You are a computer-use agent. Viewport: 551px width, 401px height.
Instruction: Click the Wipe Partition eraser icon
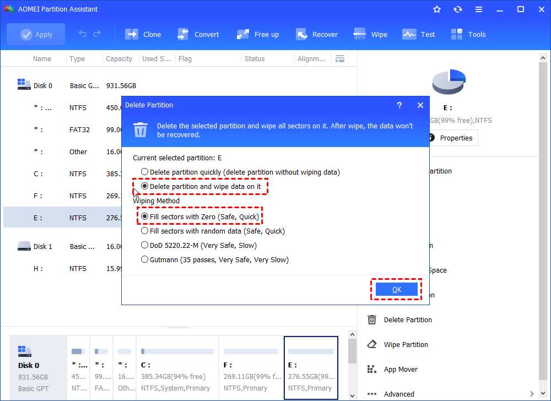click(x=372, y=344)
